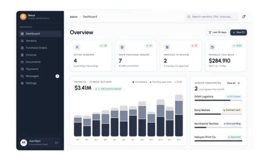Image resolution: width=269 pixels, height=161 pixels.
Task: Toggle the Pending approval legend series
Action: tap(160, 82)
